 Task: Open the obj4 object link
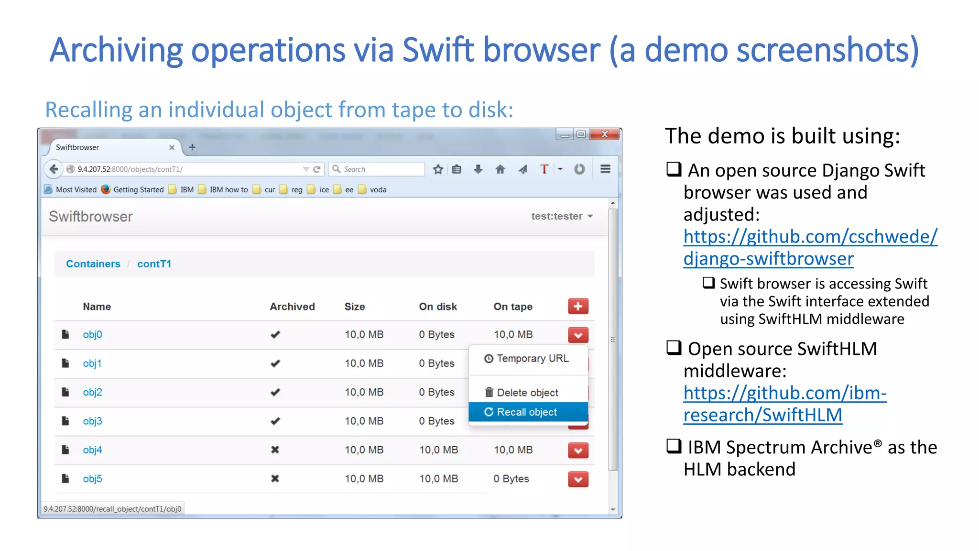coord(92,450)
